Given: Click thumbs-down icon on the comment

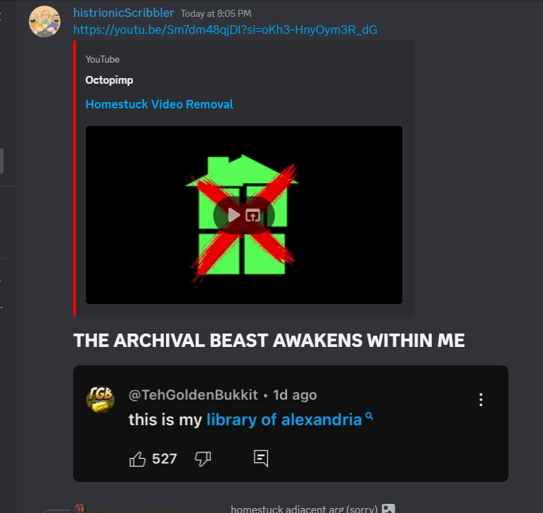Looking at the screenshot, I should [x=203, y=459].
